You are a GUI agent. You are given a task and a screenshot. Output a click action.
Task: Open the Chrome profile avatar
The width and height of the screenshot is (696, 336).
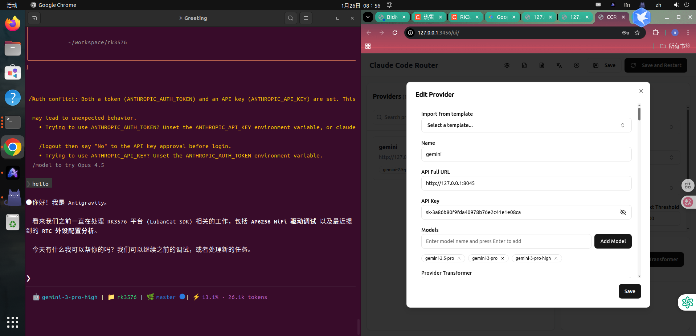tap(675, 33)
